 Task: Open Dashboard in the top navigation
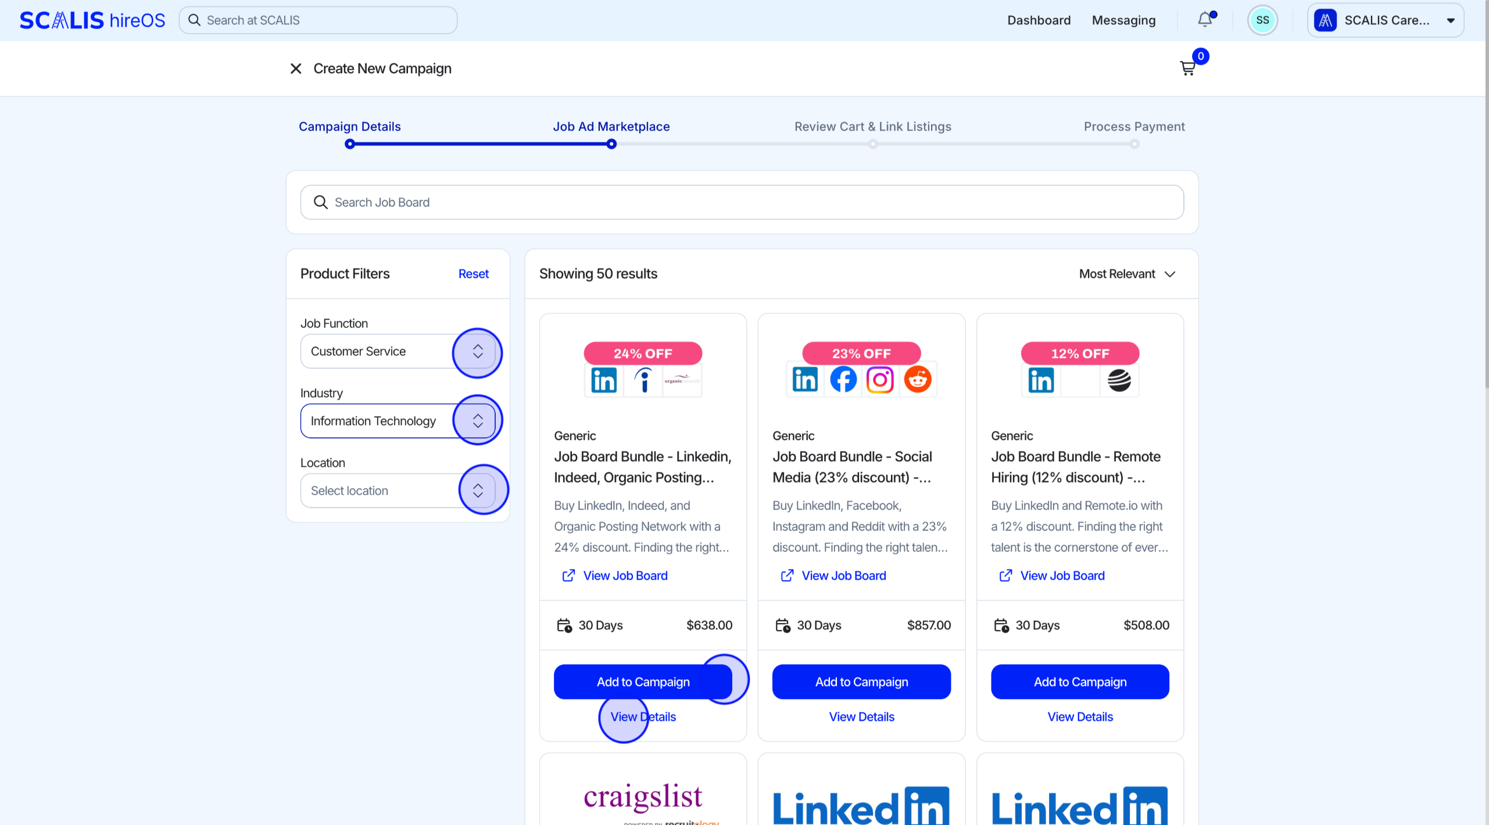coord(1039,20)
